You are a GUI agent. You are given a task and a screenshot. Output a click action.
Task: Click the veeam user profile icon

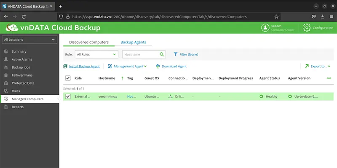[x=265, y=28]
